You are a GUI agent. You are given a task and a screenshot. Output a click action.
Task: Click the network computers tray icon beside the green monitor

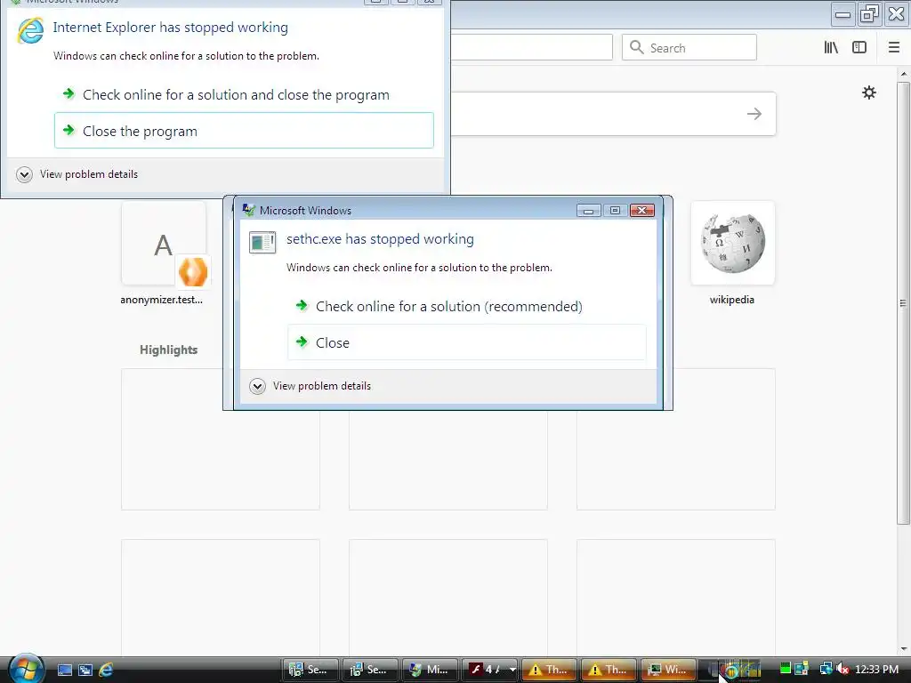(802, 669)
